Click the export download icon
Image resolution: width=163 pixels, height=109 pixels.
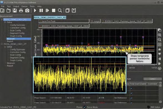click(74, 11)
